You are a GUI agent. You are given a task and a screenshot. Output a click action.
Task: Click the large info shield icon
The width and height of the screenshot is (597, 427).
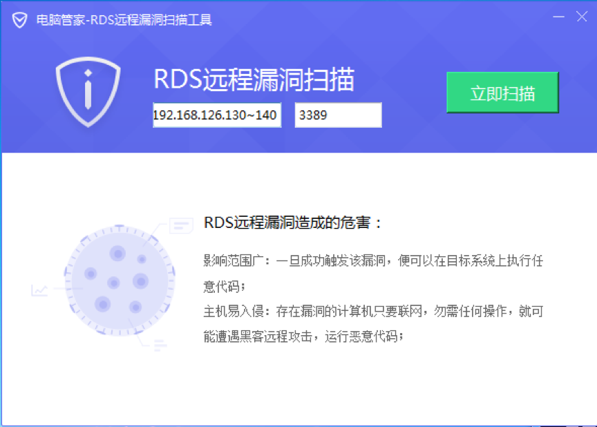coord(88,92)
